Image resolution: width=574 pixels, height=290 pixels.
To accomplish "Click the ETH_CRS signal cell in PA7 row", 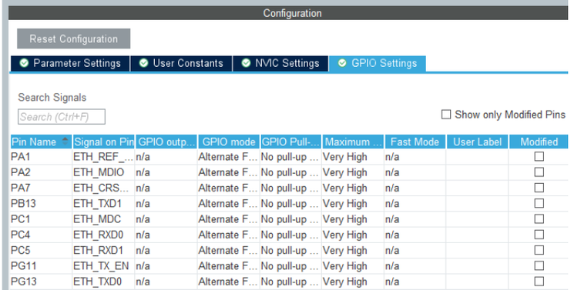I will click(x=103, y=188).
